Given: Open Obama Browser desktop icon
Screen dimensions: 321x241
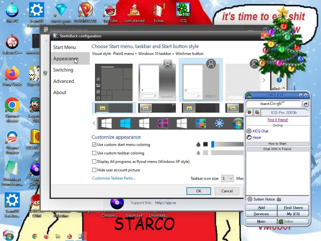Looking at the screenshot, I should (x=12, y=142).
